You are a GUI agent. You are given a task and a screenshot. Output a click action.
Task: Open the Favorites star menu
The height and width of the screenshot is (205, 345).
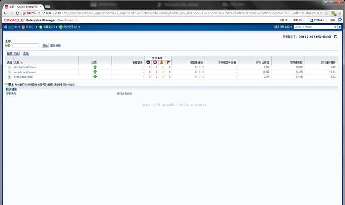(x=48, y=27)
